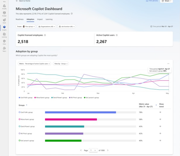This screenshot has height=156, width=180.
Task: Open Viva Goals from the sidebar
Action: [4, 21]
